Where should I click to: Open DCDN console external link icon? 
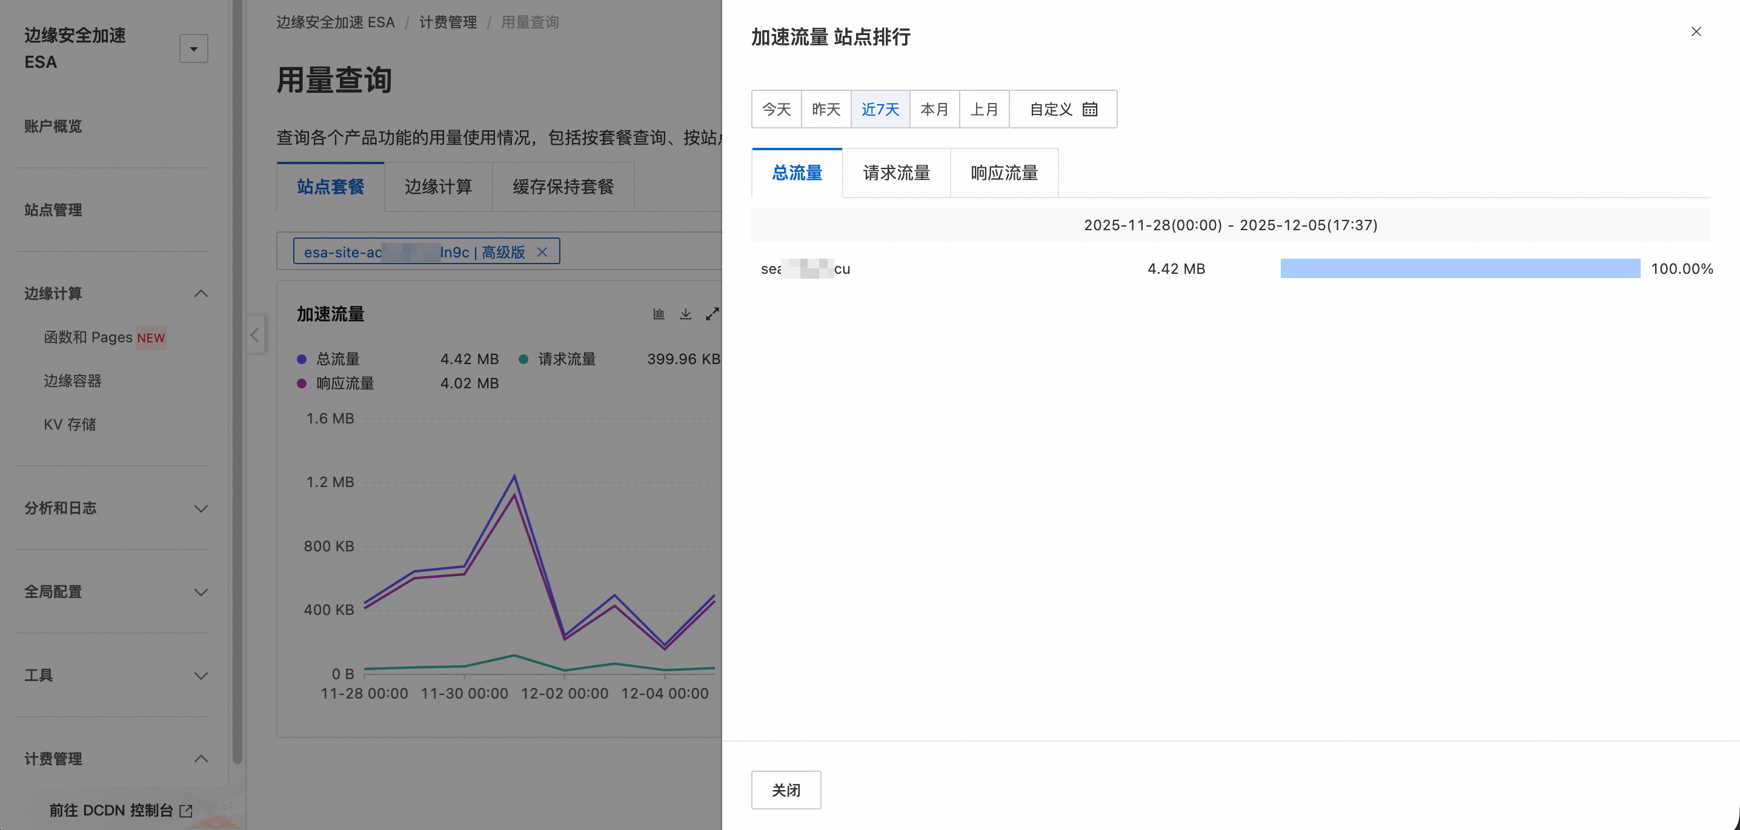[x=187, y=811]
